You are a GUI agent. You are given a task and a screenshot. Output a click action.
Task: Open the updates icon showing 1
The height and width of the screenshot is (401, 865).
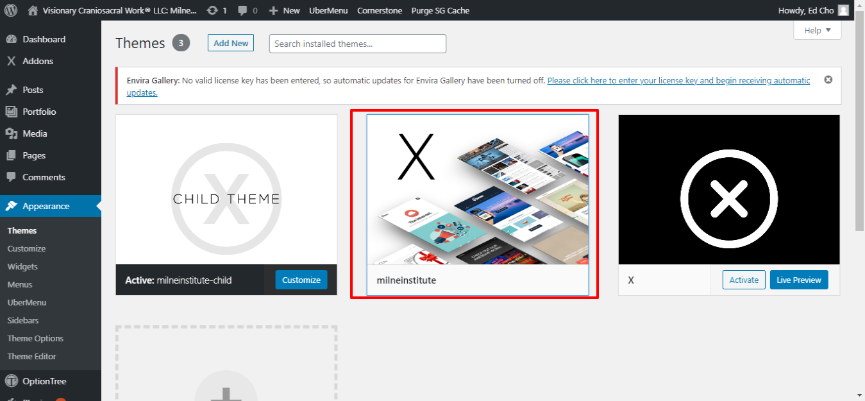(x=212, y=10)
